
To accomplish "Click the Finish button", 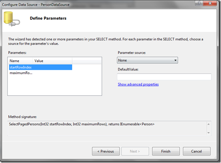I will point(166,151).
